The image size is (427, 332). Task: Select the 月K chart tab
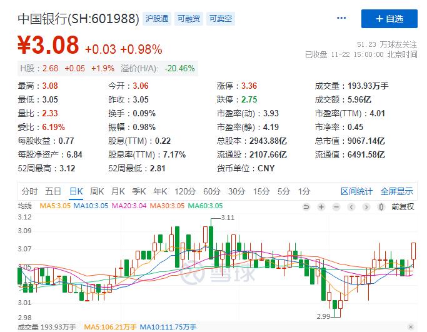point(118,191)
